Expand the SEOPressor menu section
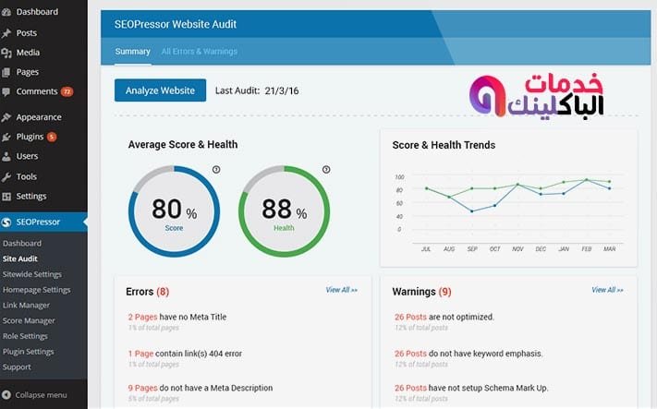 click(x=44, y=223)
